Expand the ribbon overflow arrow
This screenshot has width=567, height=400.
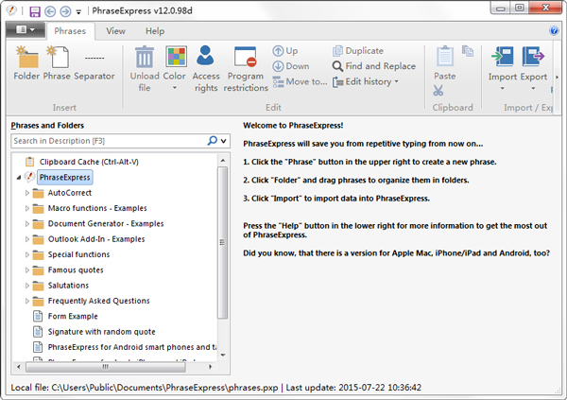click(557, 77)
